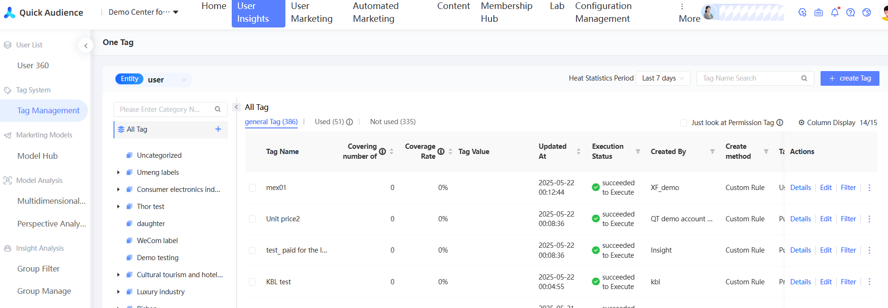This screenshot has width=888, height=308.
Task: Click Used tag info icon
Action: [350, 122]
